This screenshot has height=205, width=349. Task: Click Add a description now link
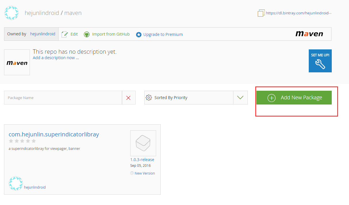pyautogui.click(x=56, y=58)
